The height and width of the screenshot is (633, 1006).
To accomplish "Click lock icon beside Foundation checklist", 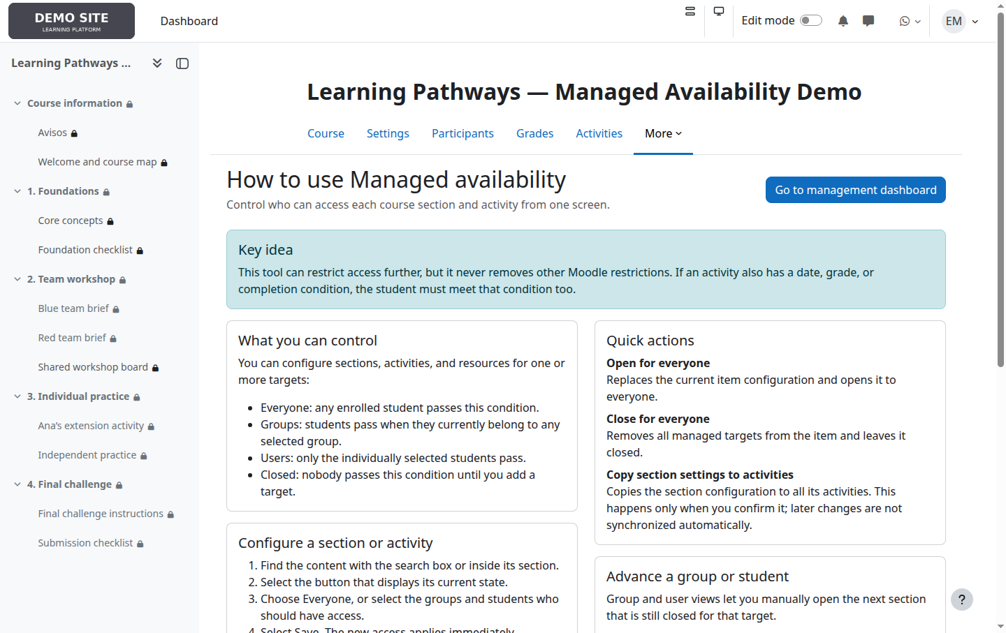I will [x=140, y=251].
